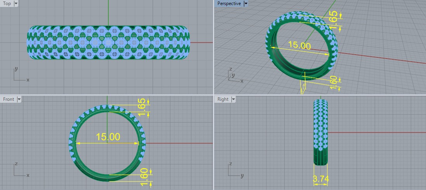
Task: Select the ring model in Right viewport
Action: point(321,132)
